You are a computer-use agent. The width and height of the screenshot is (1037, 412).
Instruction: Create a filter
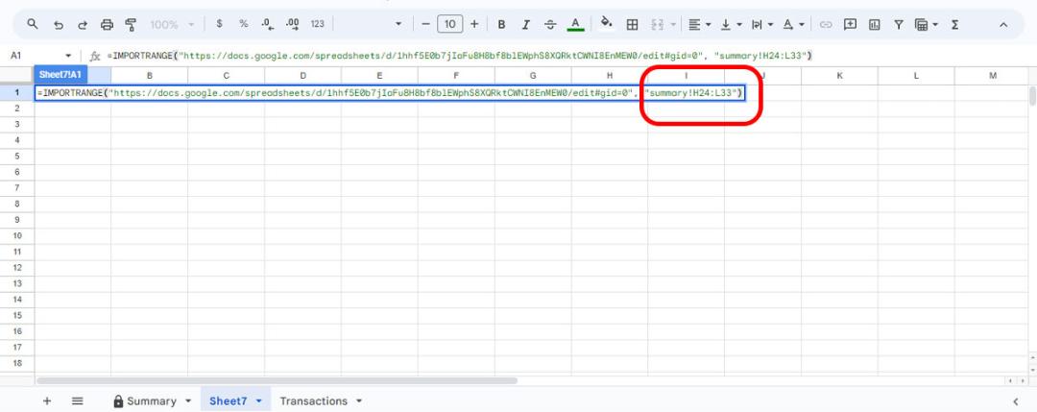(x=899, y=24)
